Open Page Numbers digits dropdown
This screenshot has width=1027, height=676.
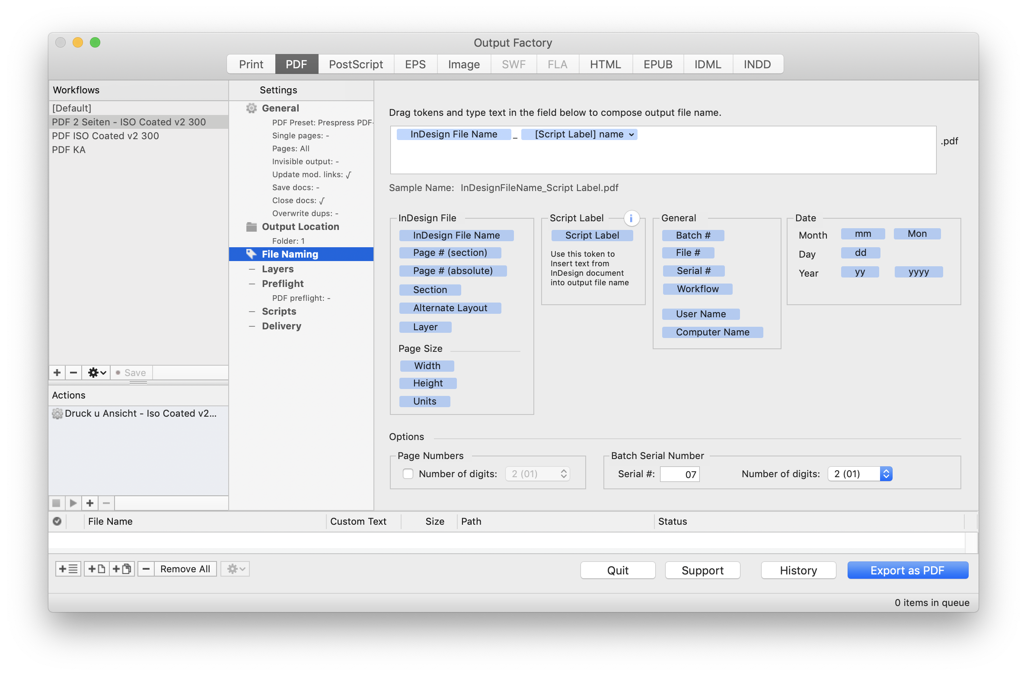[x=538, y=474]
